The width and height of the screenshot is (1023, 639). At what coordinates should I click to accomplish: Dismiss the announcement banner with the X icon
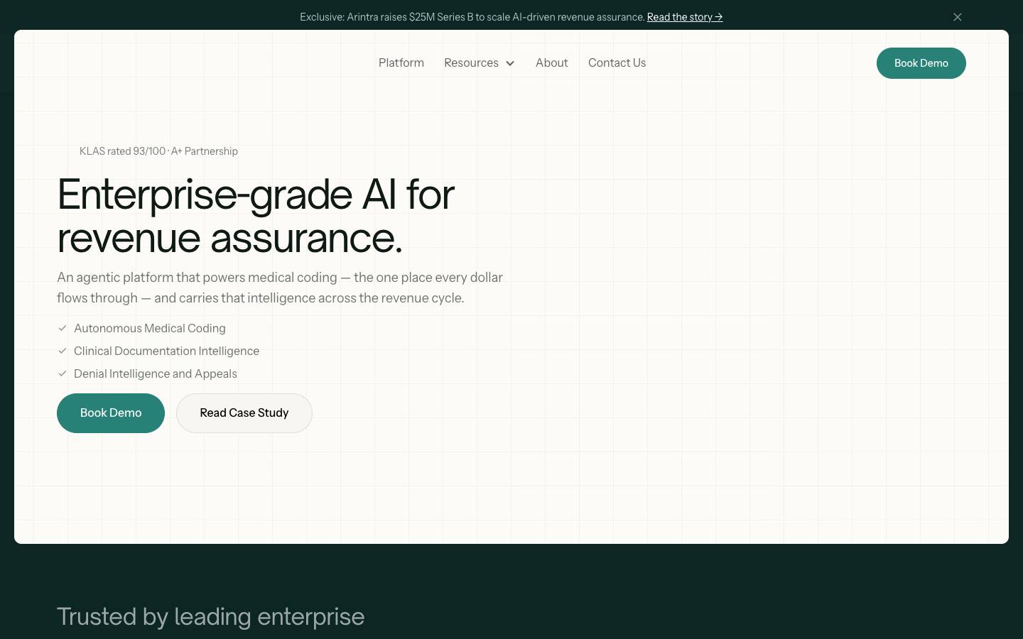[x=958, y=17]
